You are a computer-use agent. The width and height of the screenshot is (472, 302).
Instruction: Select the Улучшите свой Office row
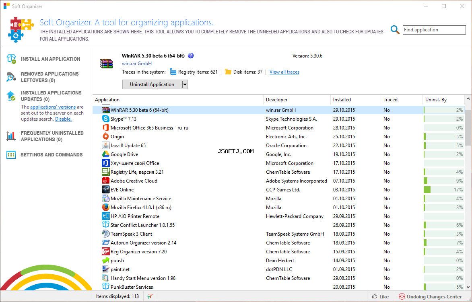(x=278, y=163)
